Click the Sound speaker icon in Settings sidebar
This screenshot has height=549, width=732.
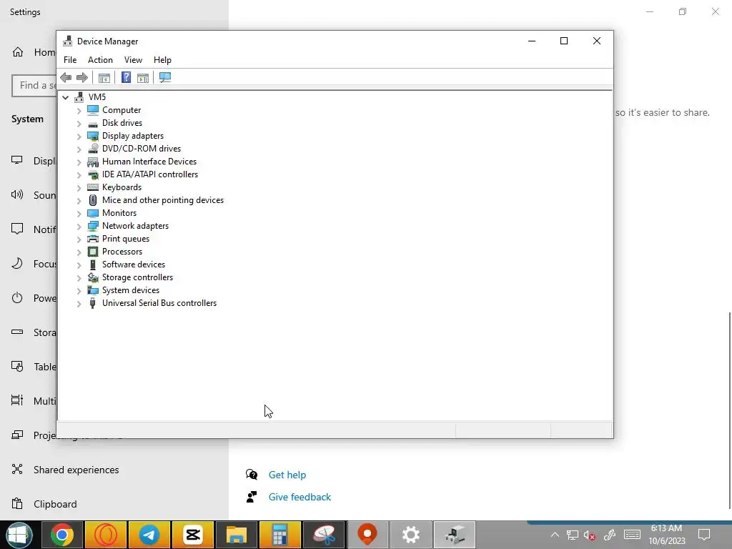tap(17, 194)
